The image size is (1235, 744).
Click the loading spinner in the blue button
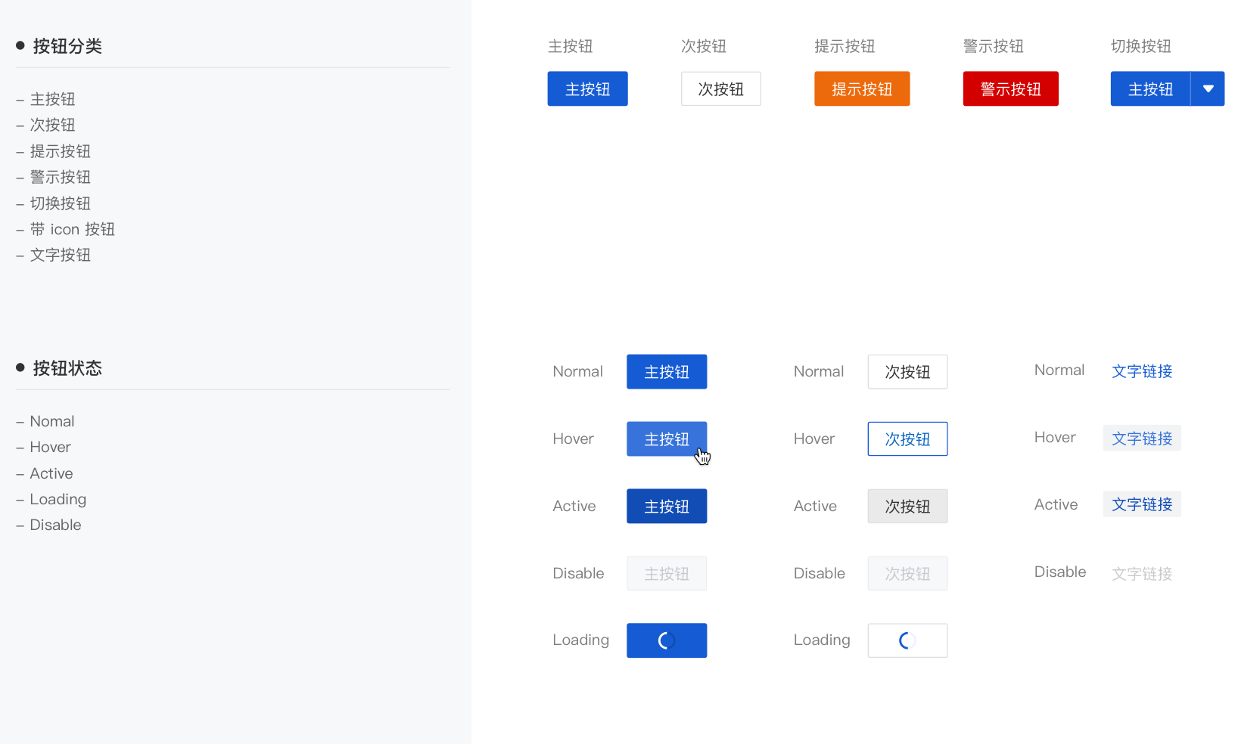click(x=667, y=641)
